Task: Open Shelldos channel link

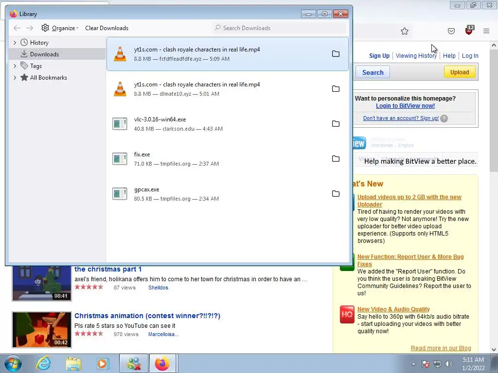Action: 158,288
